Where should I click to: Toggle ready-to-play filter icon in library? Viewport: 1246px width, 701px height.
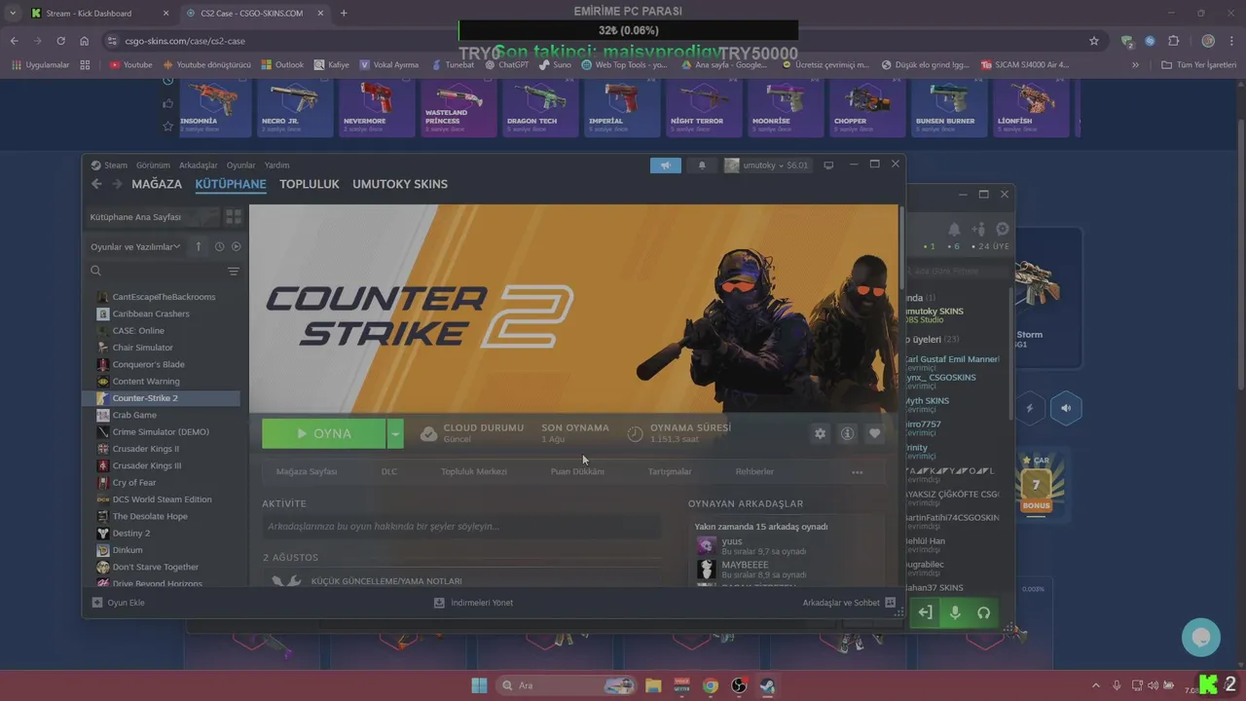(x=236, y=246)
